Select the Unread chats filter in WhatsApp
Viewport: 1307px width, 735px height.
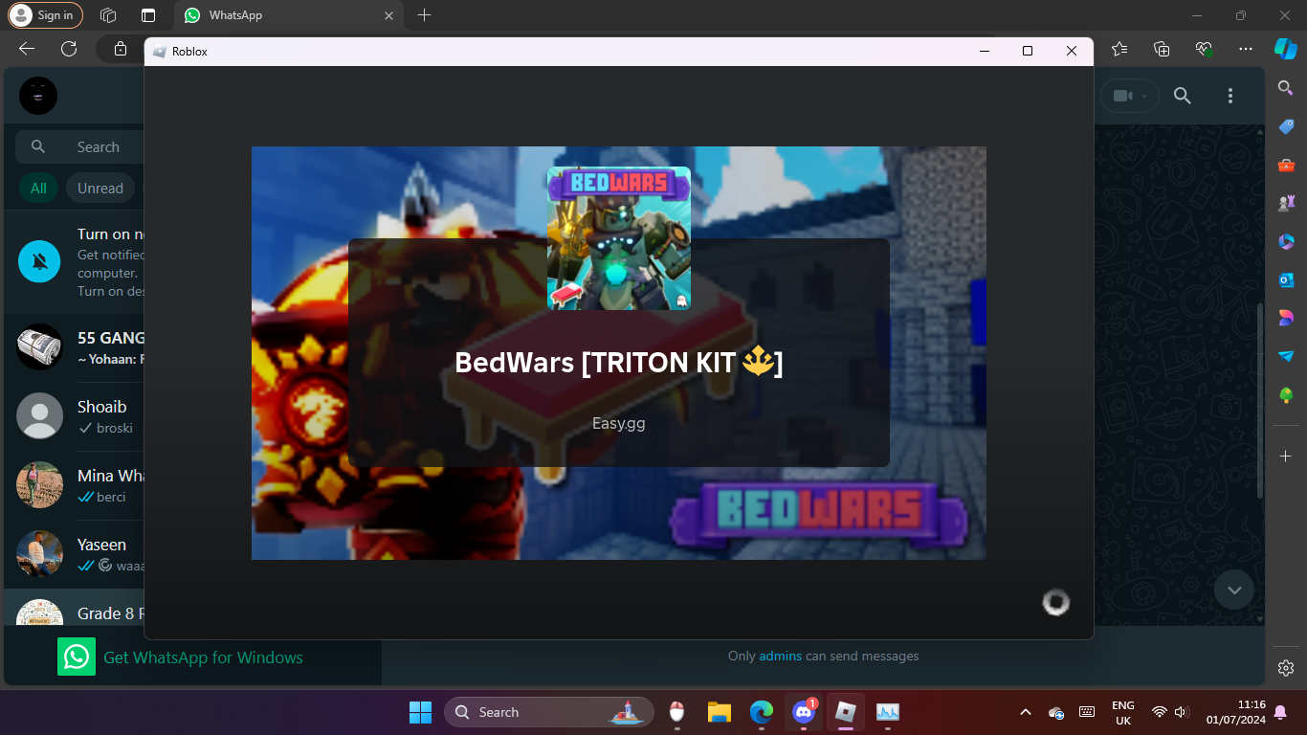pos(100,189)
